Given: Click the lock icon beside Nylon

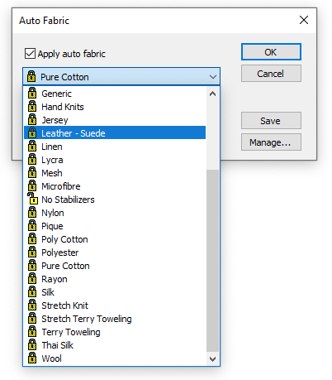Looking at the screenshot, I should (x=32, y=213).
